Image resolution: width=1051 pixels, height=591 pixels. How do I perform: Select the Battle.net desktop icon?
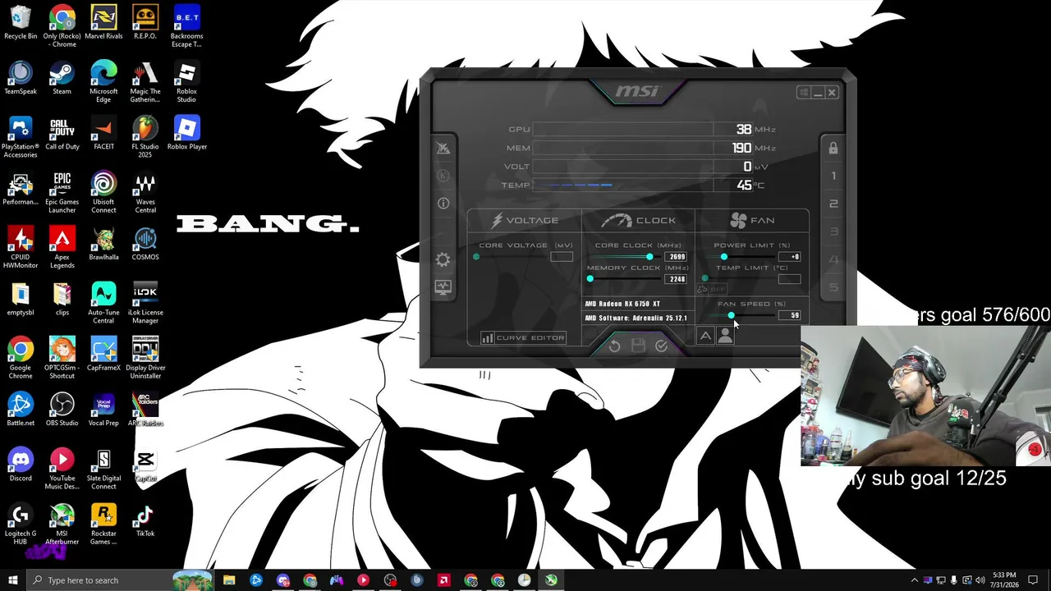[21, 410]
